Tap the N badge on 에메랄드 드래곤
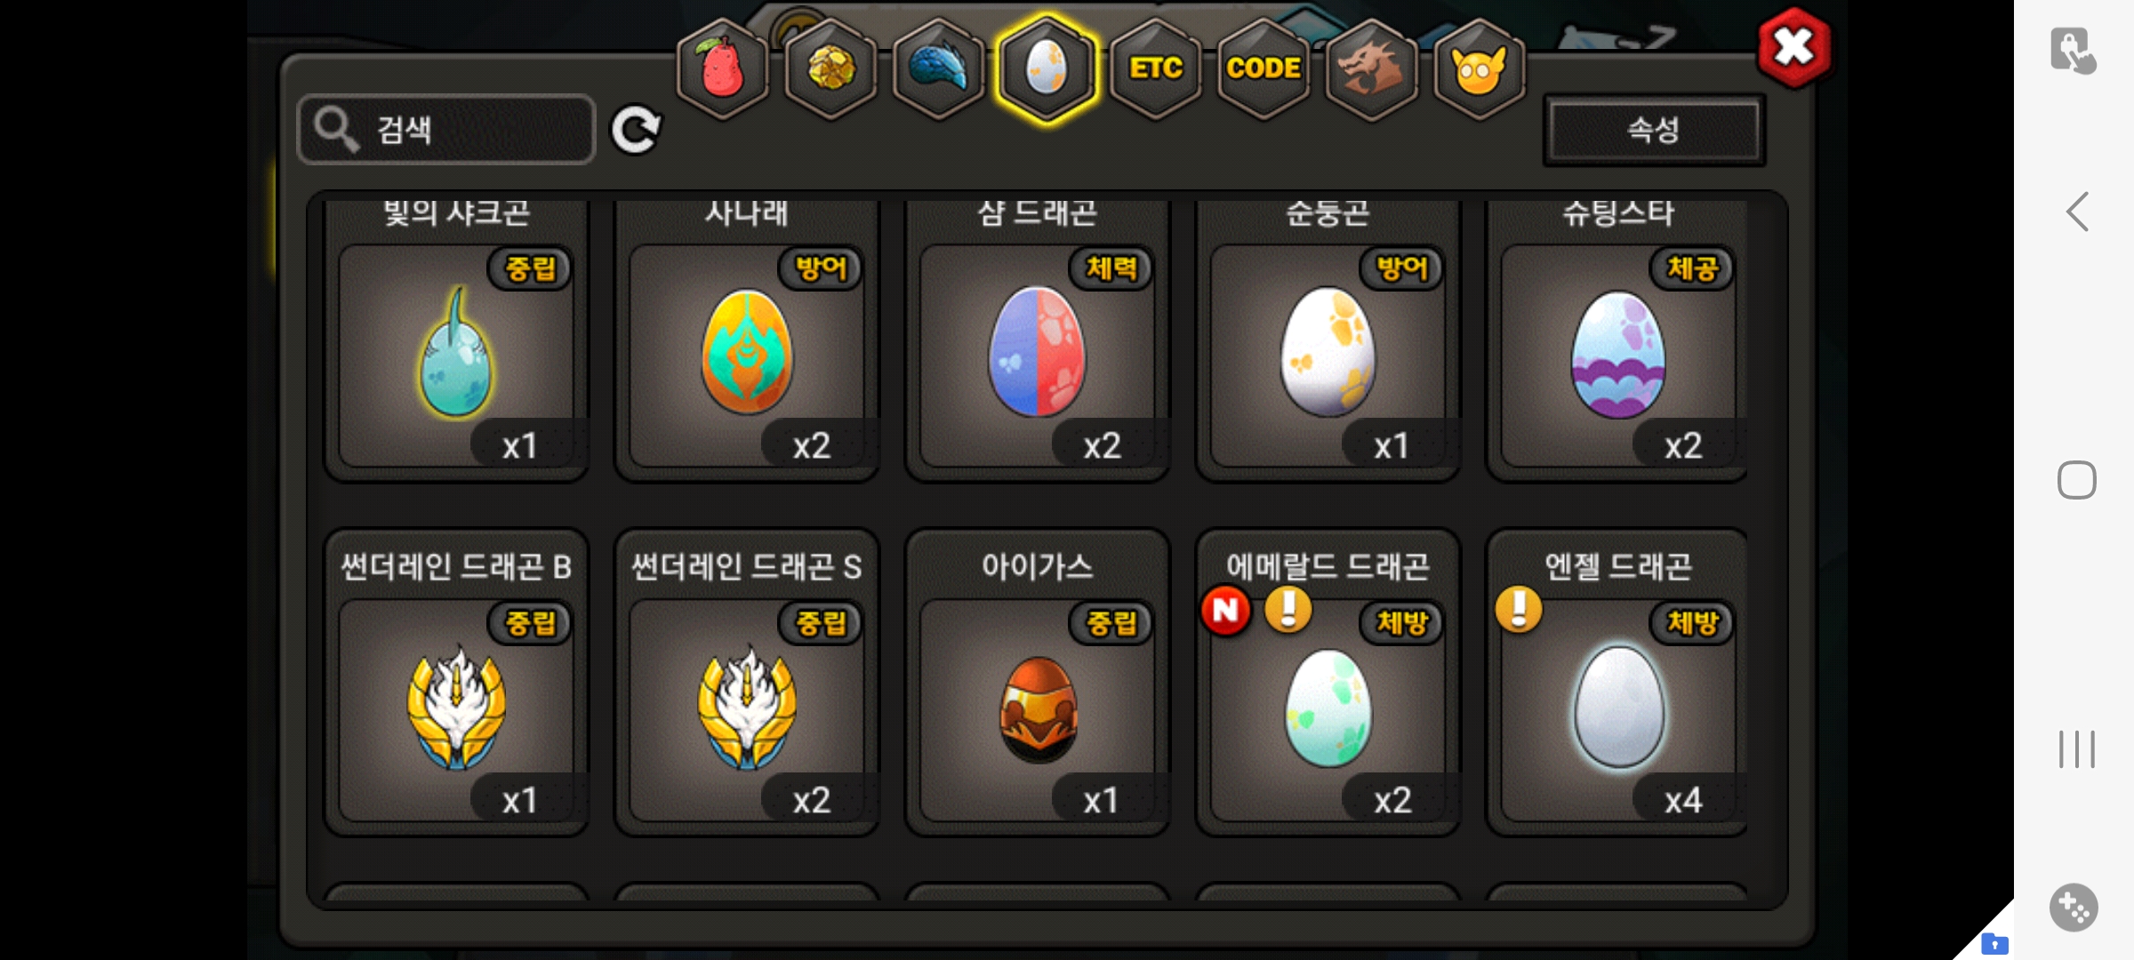 point(1225,610)
